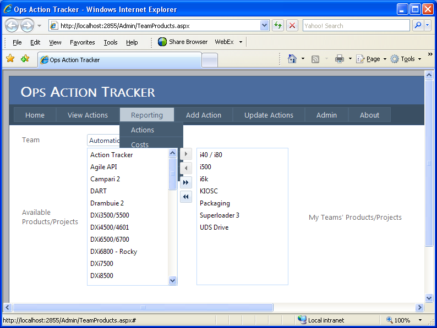Click the Home page house icon
This screenshot has height=328, width=437.
coord(292,59)
